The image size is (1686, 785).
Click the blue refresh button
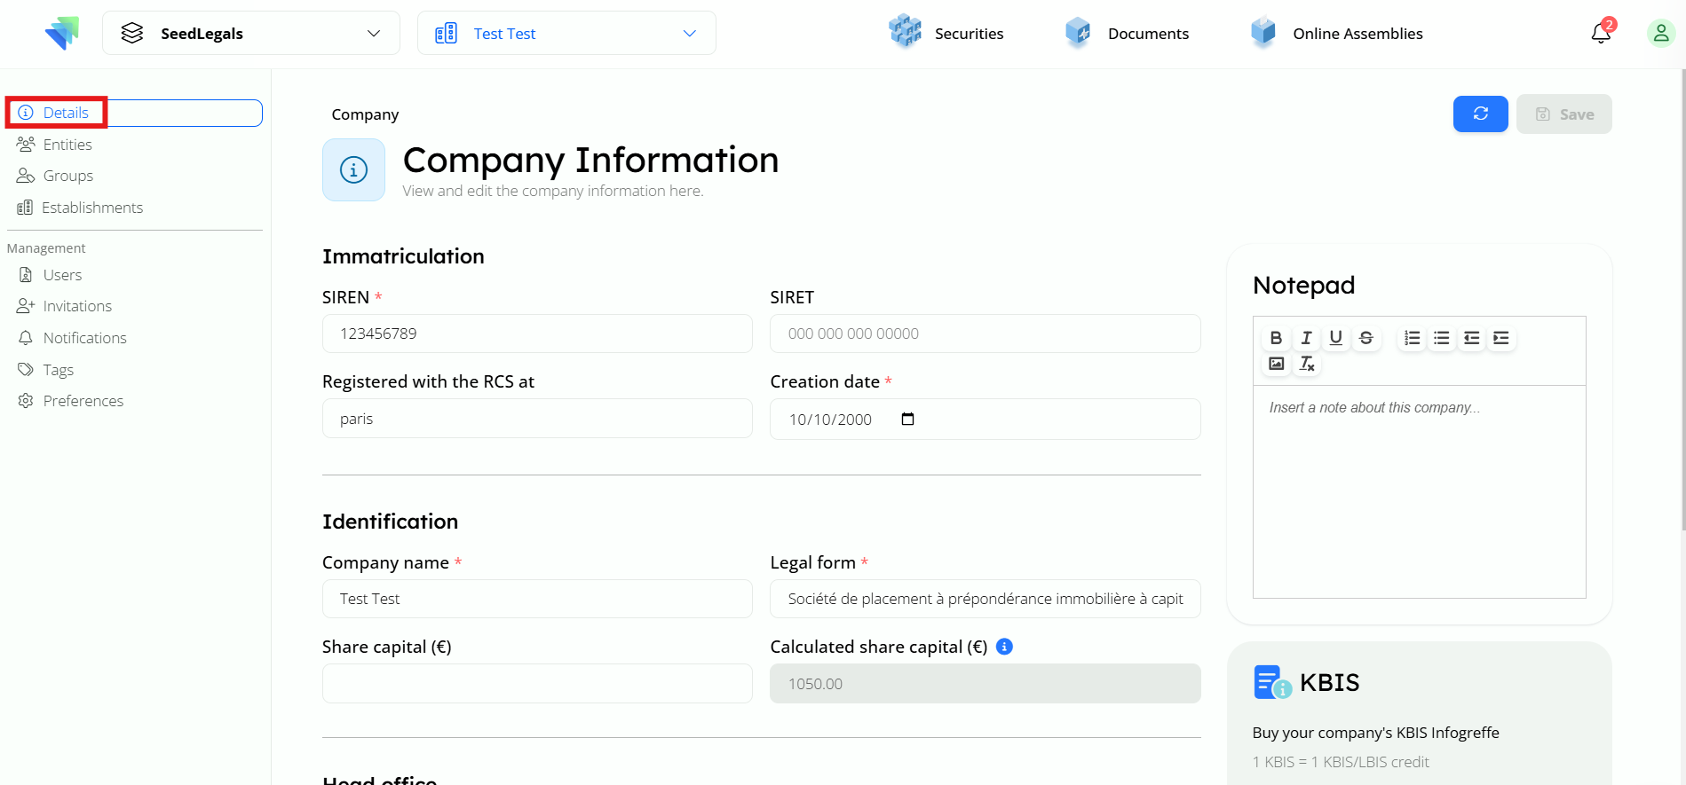1480,114
